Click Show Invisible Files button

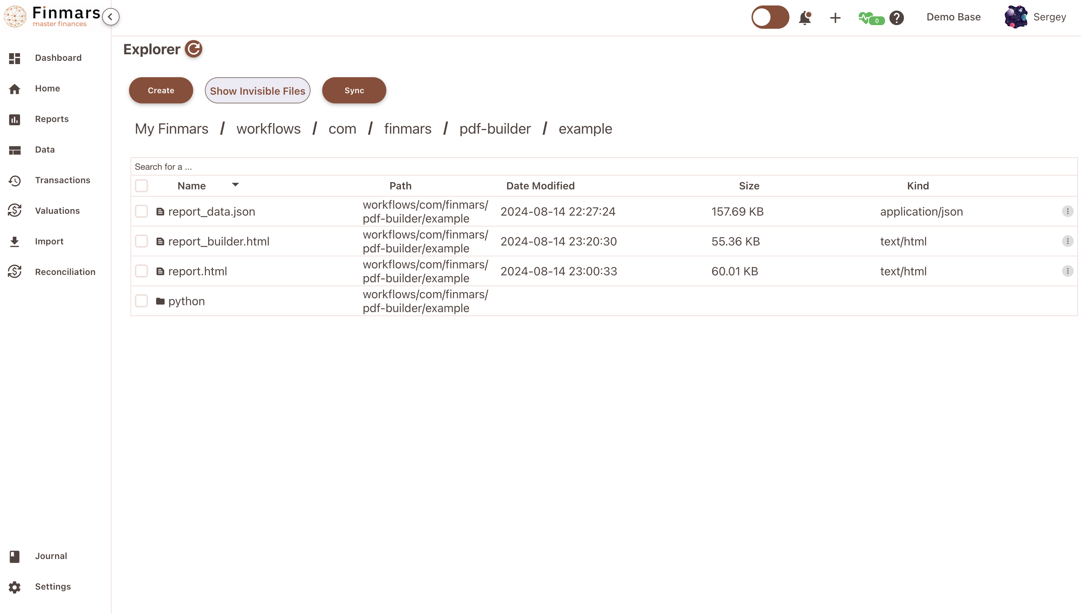click(257, 90)
